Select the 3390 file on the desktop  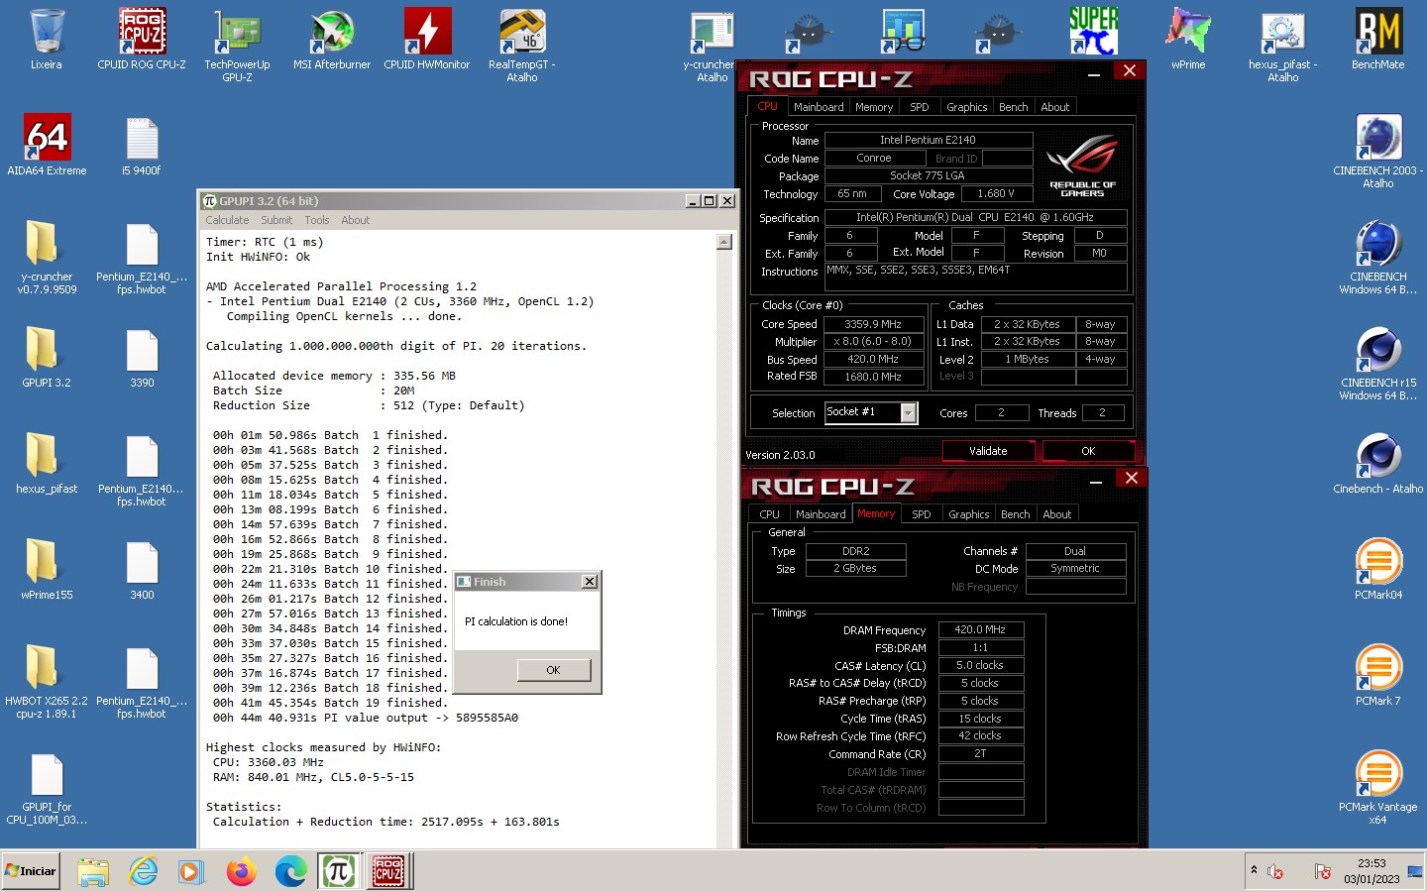142,358
